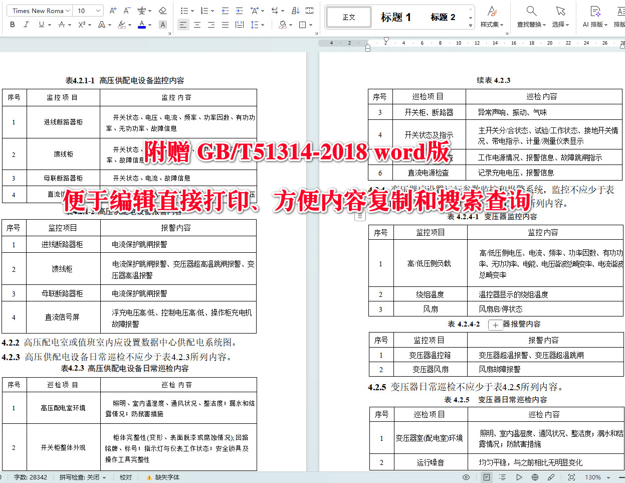Click the sort (A-Z arrow) icon
The image size is (625, 483).
295,11
